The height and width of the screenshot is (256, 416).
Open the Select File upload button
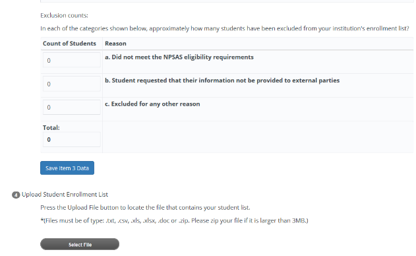click(x=80, y=244)
